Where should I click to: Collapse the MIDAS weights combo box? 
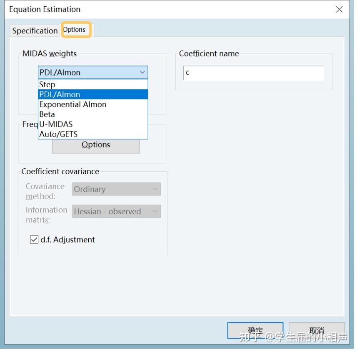coord(143,73)
